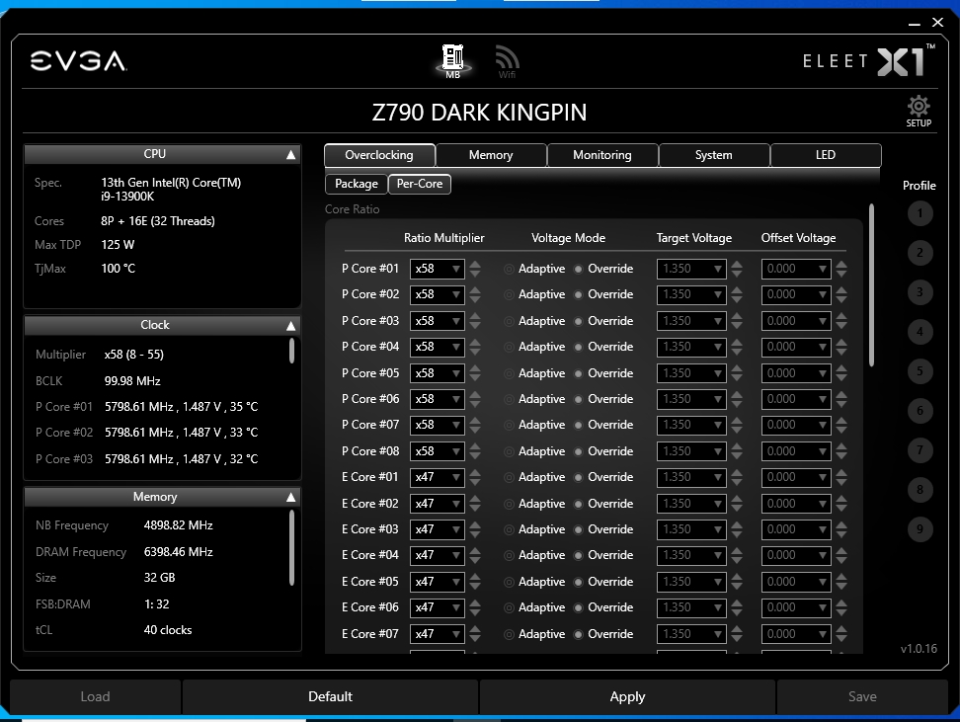Open E Core #04 target voltage dropdown

pos(691,555)
